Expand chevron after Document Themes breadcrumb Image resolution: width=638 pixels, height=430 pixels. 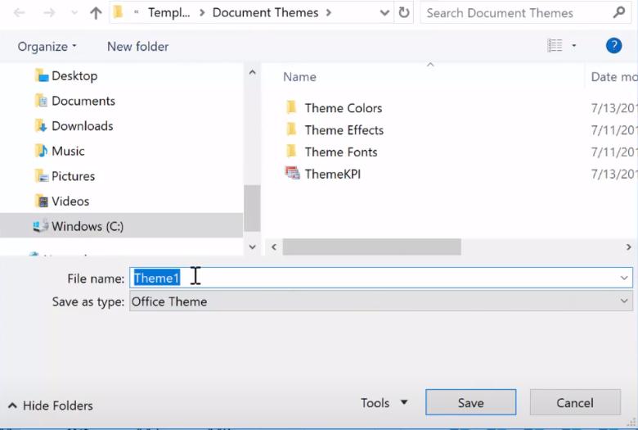pos(328,12)
